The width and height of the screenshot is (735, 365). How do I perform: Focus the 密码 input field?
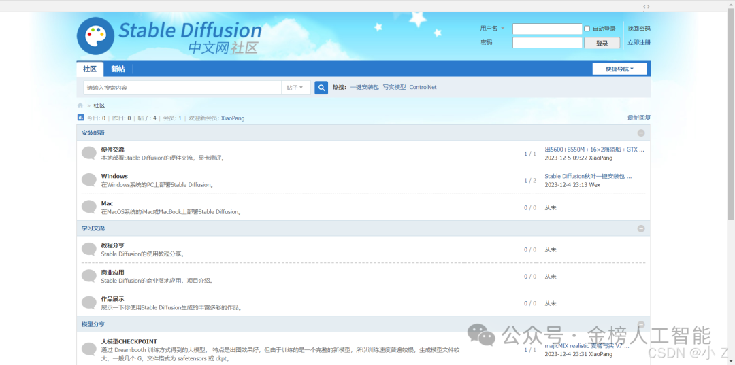(547, 43)
